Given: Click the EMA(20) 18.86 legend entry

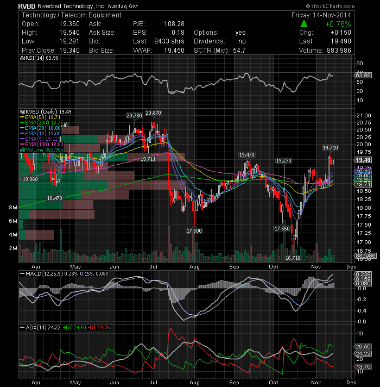Looking at the screenshot, I should (40, 128).
